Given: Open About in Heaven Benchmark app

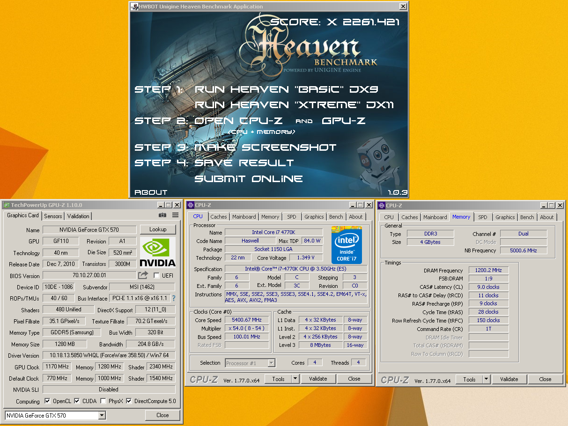Looking at the screenshot, I should 151,192.
